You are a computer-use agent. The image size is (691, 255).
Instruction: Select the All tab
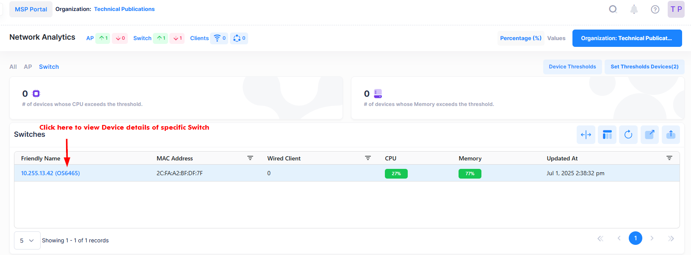13,67
